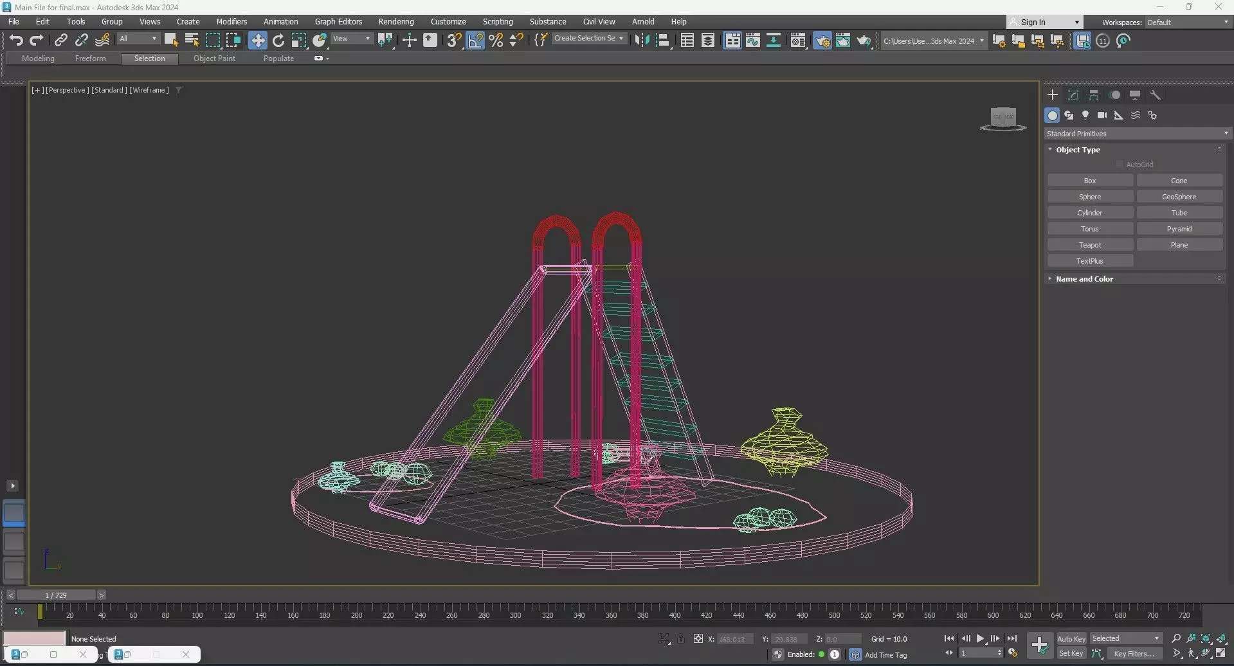Screen dimensions: 1234x666
Task: Open the Schematic View window
Action: click(x=774, y=40)
